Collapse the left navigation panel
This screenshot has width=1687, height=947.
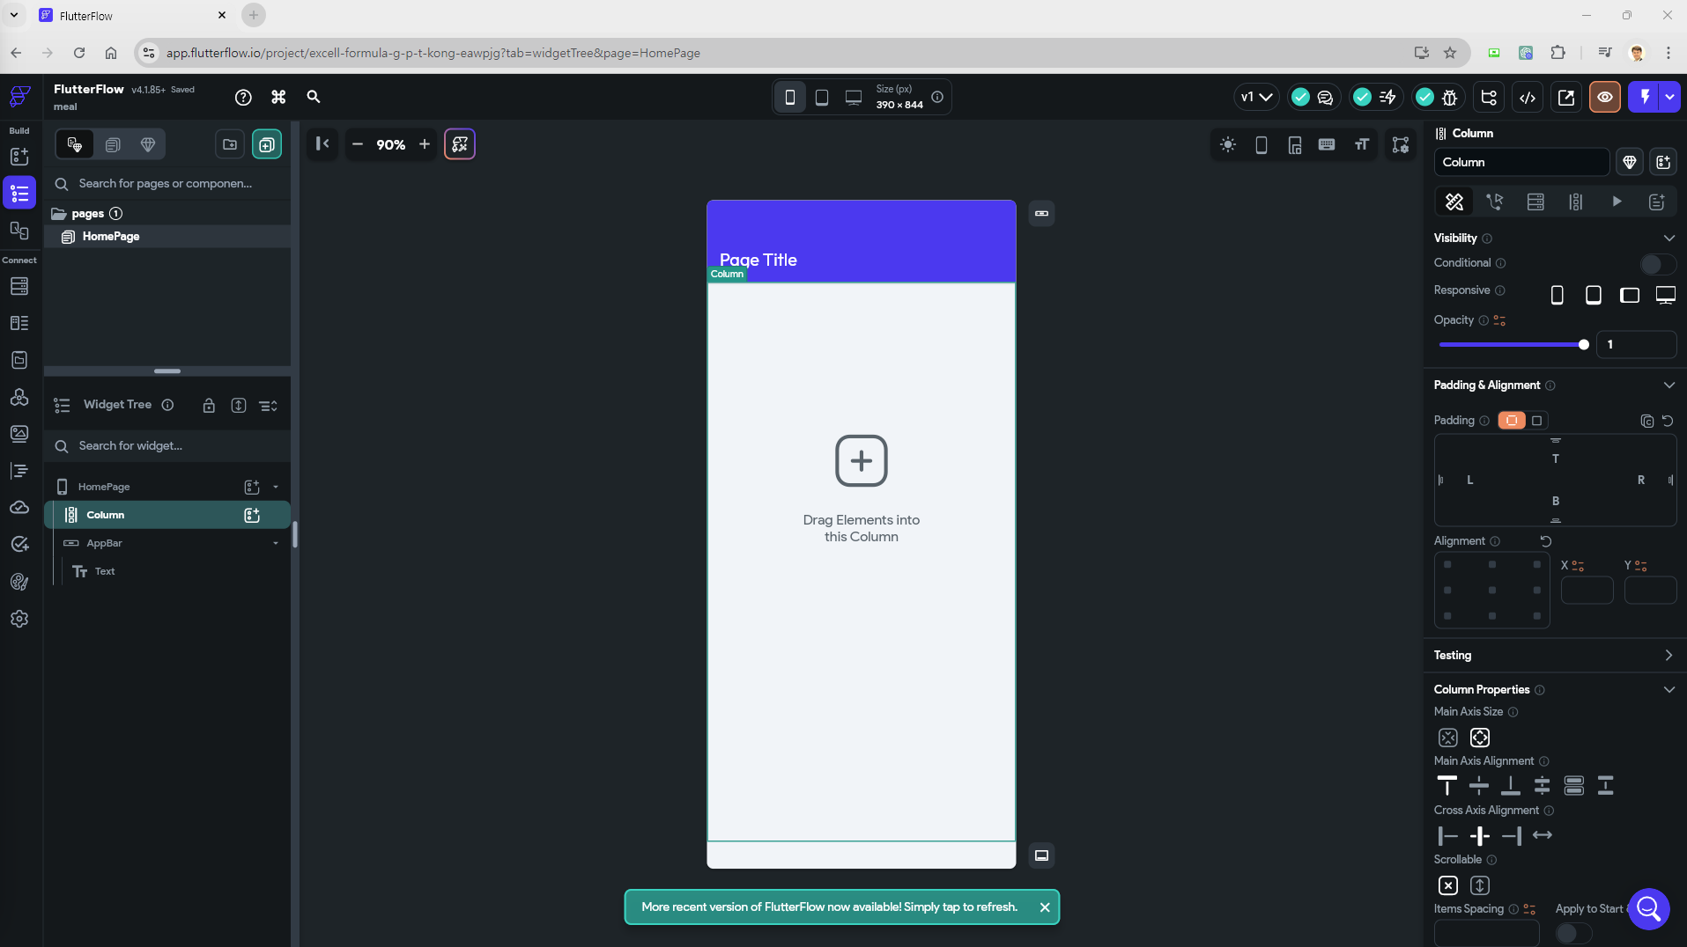point(322,144)
